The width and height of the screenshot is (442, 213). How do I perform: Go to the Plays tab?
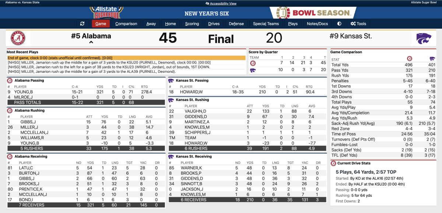click(293, 24)
